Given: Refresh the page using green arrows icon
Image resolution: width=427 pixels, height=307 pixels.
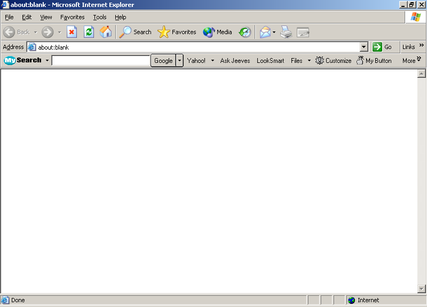Looking at the screenshot, I should click(89, 32).
